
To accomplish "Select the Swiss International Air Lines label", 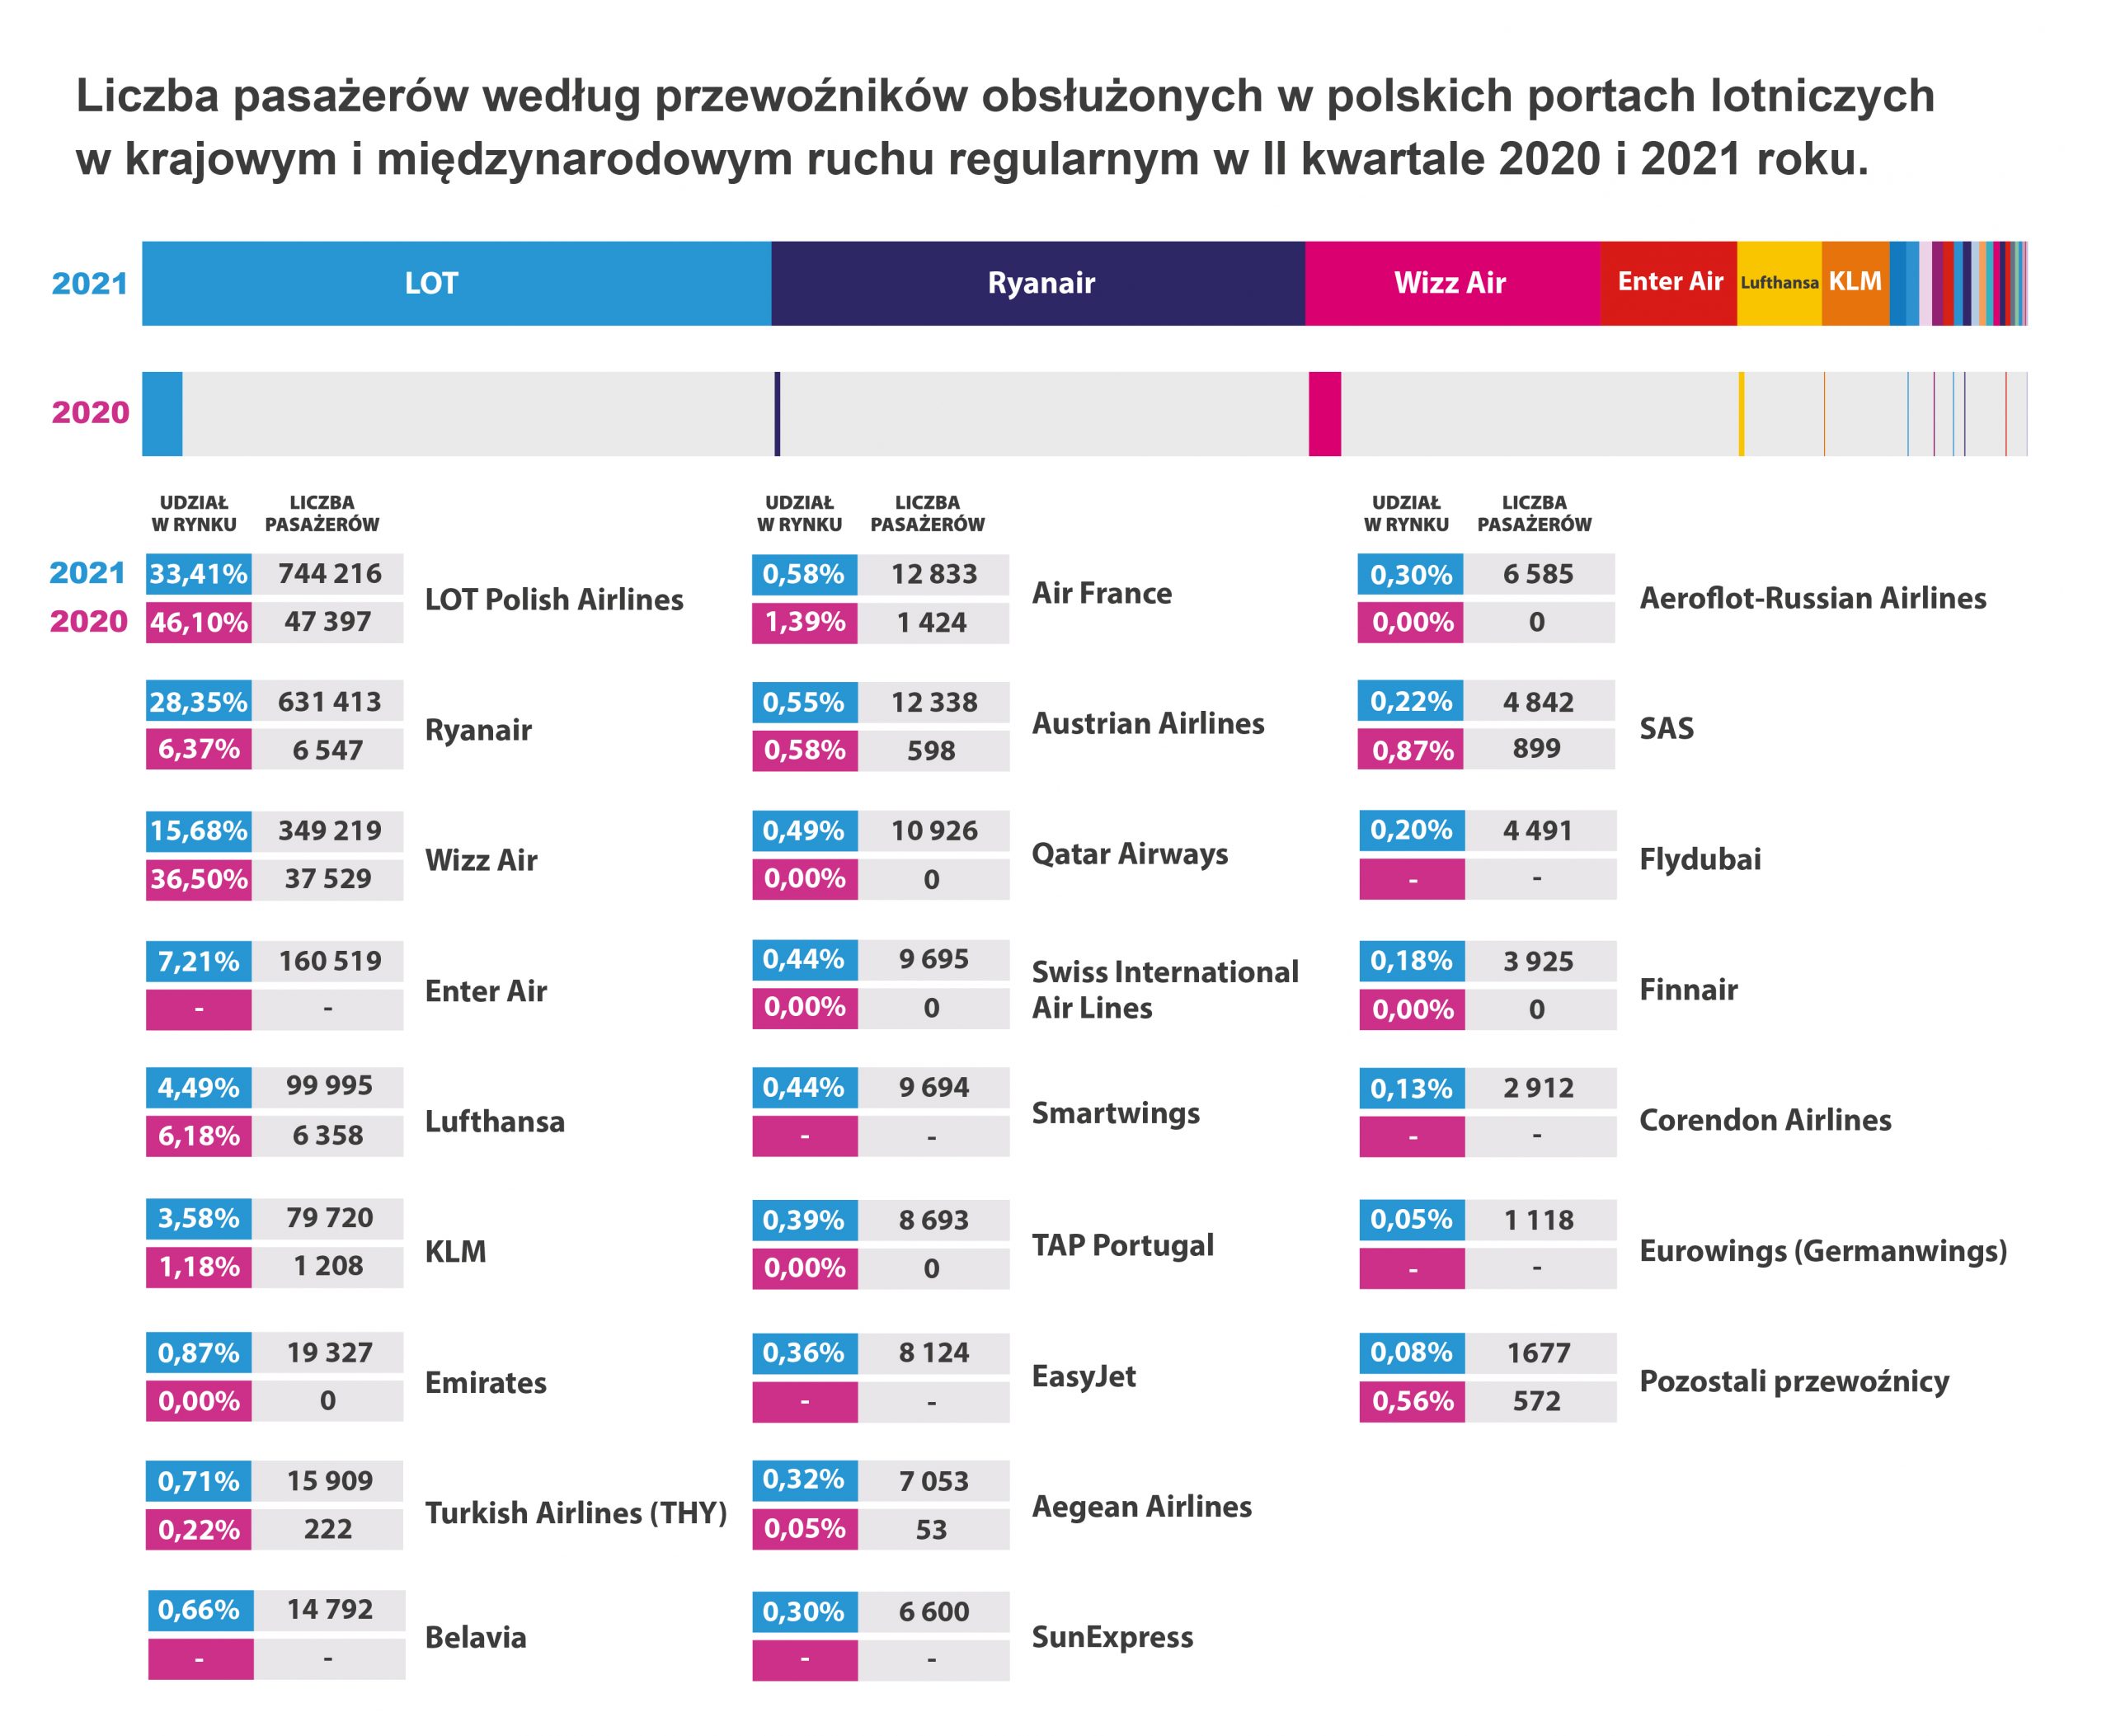I will 1165,989.
